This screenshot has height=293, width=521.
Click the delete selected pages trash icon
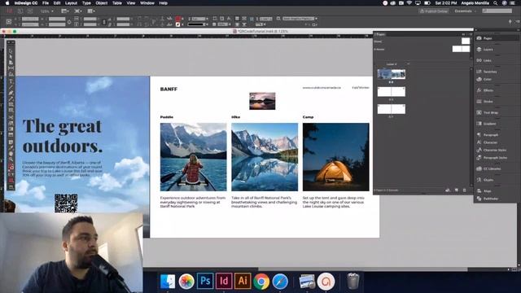coord(465,190)
